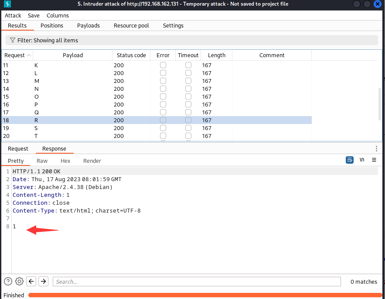Open the search help question mark icon

(8, 282)
